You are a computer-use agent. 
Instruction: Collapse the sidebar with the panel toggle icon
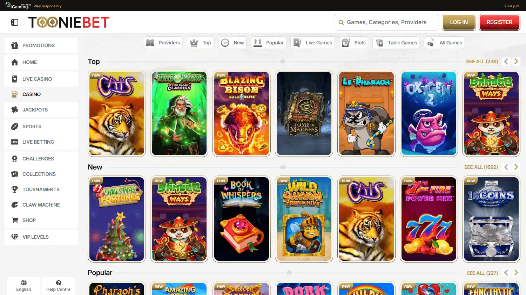point(15,22)
